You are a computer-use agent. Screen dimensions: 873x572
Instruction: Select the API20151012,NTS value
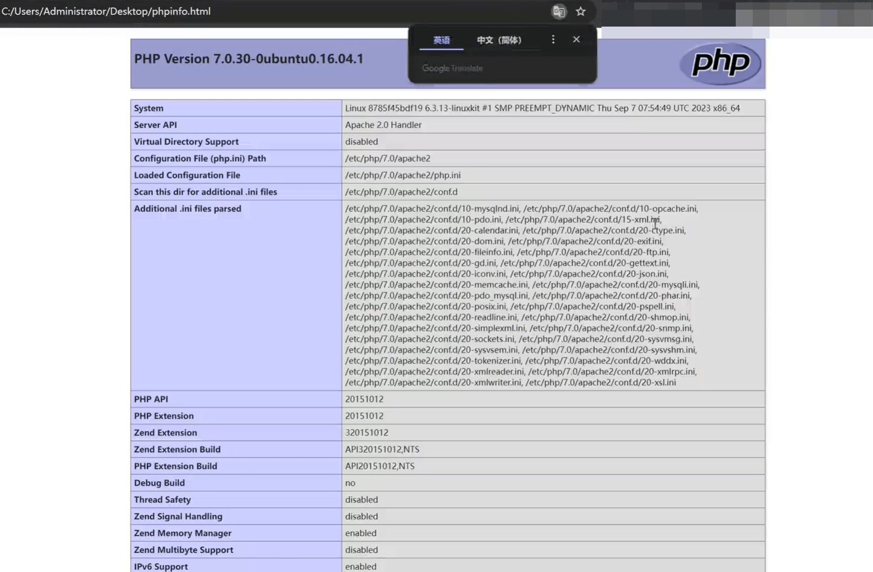tap(380, 466)
